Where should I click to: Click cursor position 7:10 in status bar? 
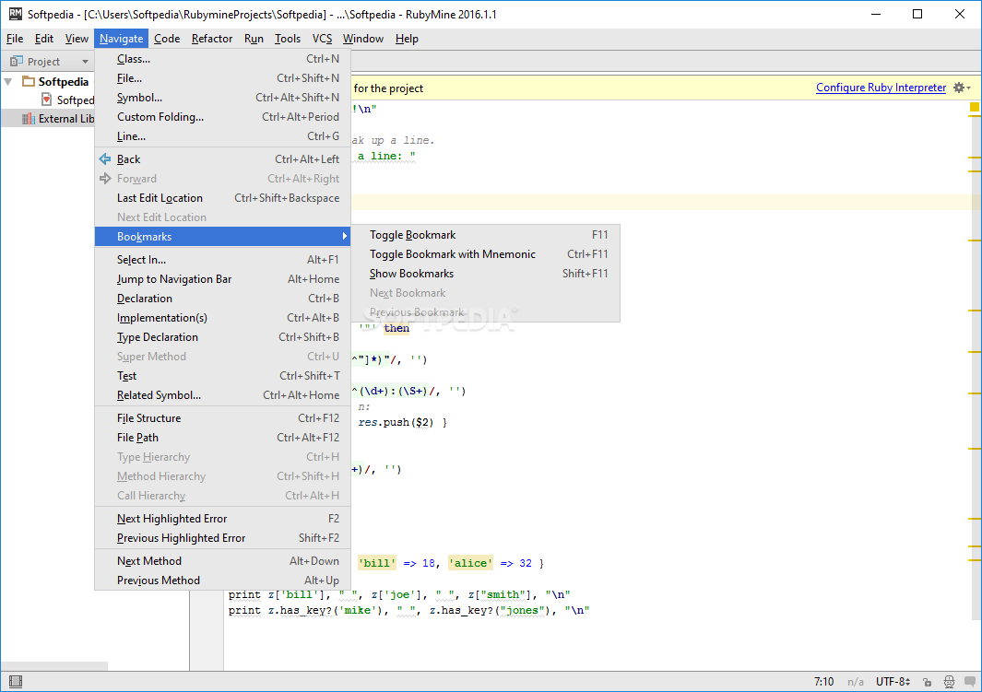[823, 681]
